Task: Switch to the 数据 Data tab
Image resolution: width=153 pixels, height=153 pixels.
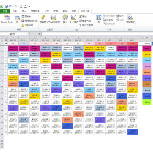Action: click(x=56, y=11)
